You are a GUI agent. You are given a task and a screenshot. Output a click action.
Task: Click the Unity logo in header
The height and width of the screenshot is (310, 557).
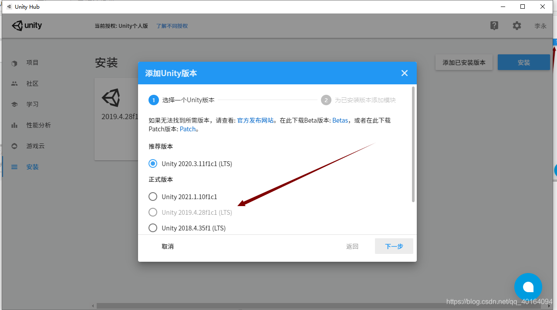[27, 26]
